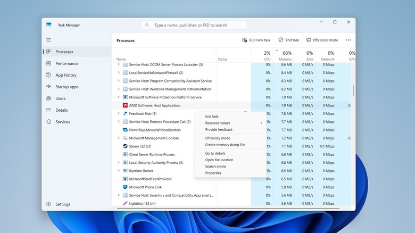Open the Services page icon

(x=48, y=122)
